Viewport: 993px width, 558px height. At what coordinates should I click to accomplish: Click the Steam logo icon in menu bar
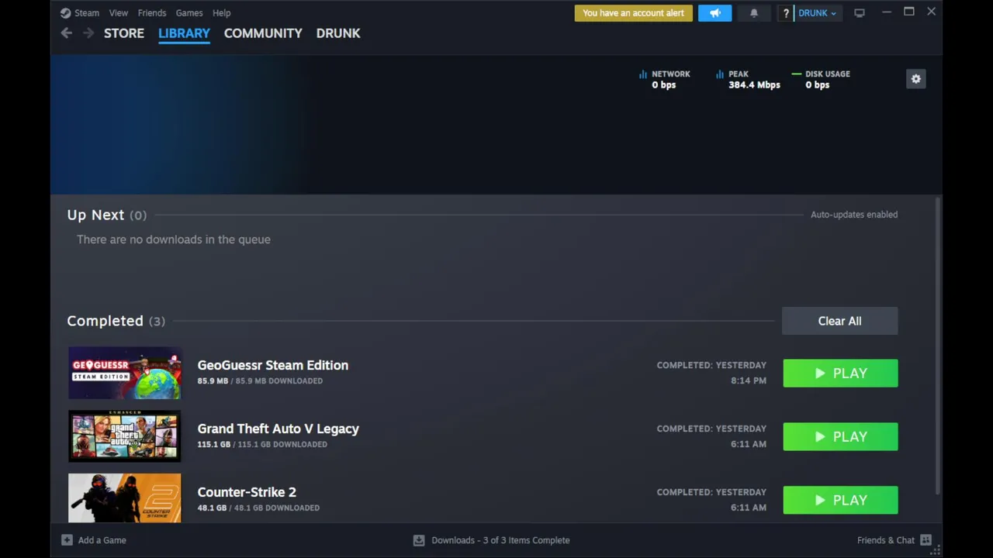click(x=66, y=13)
